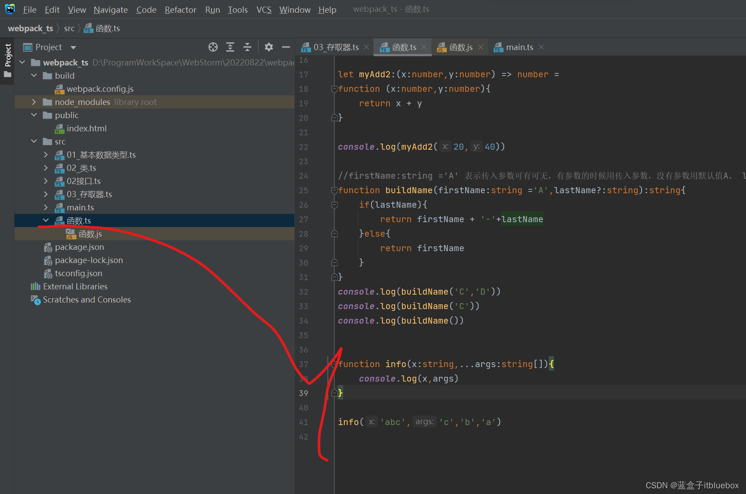746x494 pixels.
Task: Click the fold end marker on line 39
Action: click(334, 393)
